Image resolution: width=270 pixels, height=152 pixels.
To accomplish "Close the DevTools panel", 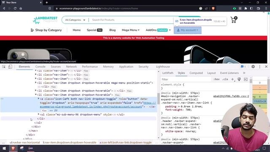I will coord(266,67).
